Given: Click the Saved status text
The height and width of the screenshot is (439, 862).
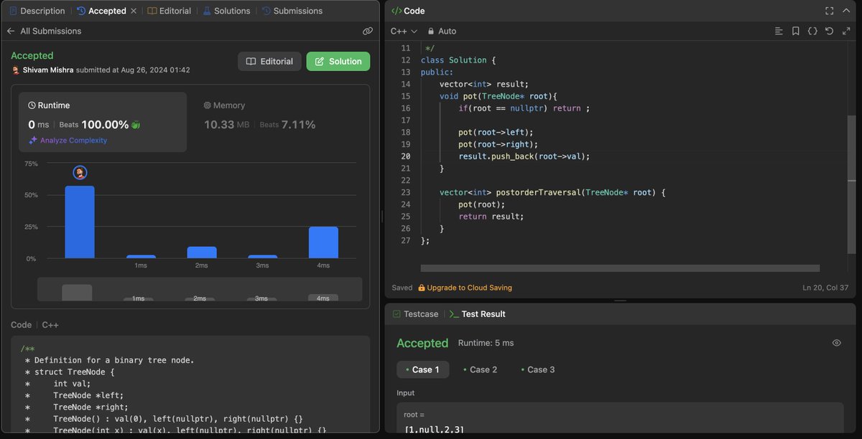Looking at the screenshot, I should [x=402, y=288].
